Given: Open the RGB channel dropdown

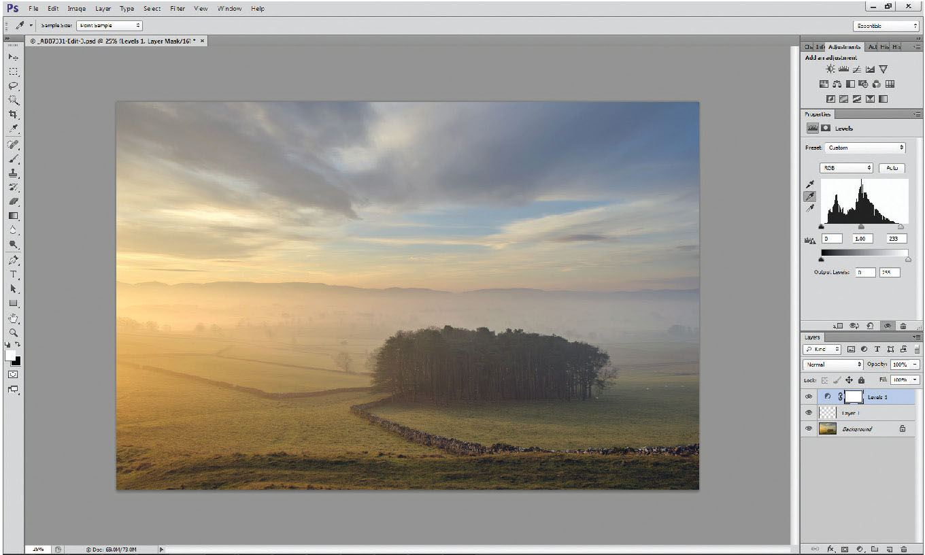Looking at the screenshot, I should tap(847, 168).
